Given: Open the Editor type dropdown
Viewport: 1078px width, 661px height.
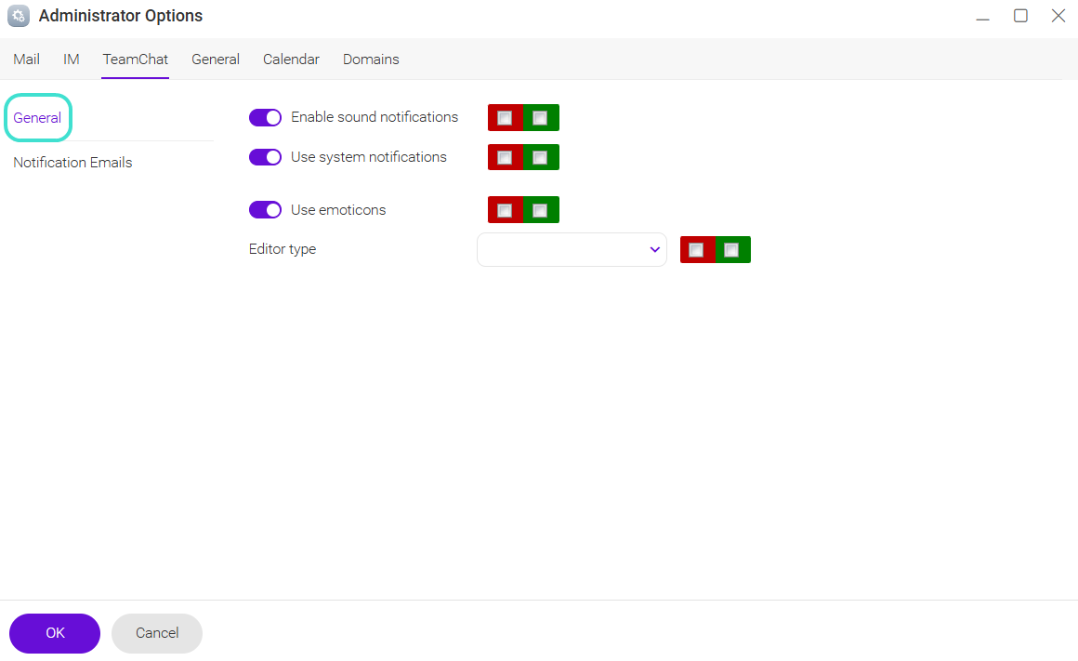Looking at the screenshot, I should (x=572, y=250).
